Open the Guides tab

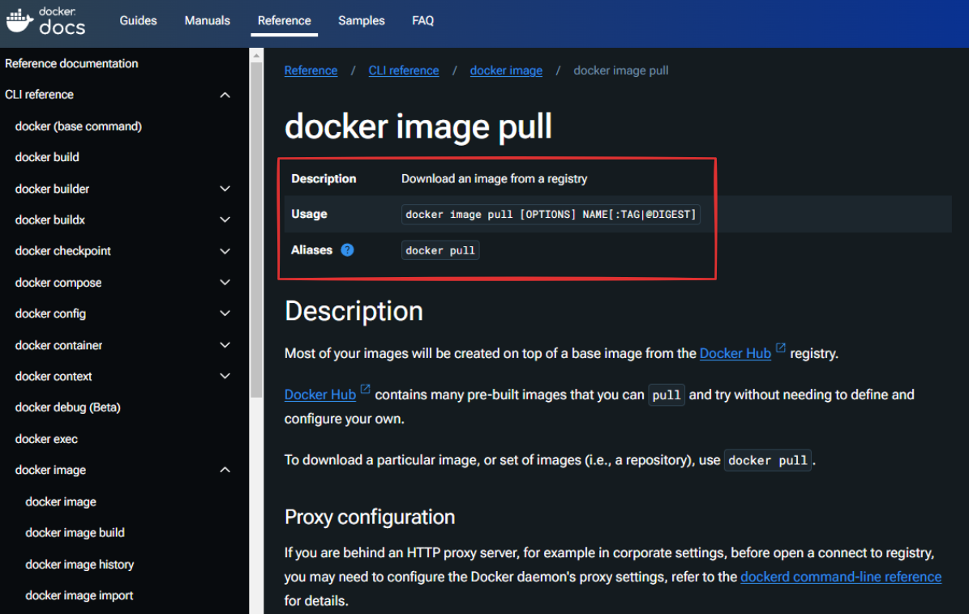click(138, 20)
